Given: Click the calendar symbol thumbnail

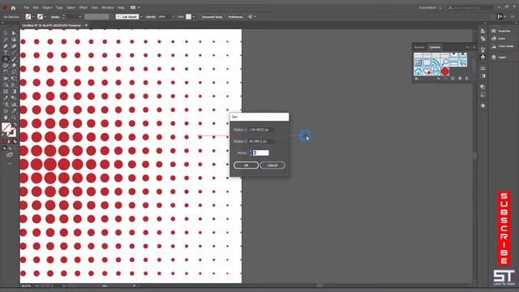Looking at the screenshot, I should [x=418, y=62].
